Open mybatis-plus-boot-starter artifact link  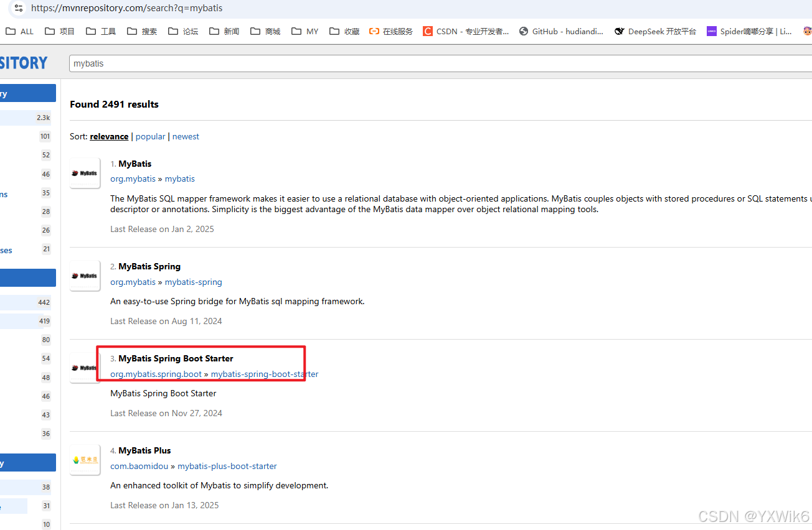(x=227, y=466)
